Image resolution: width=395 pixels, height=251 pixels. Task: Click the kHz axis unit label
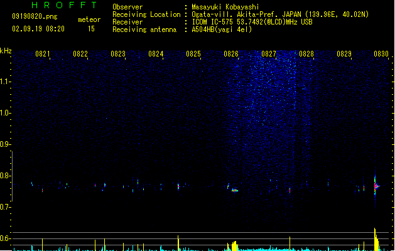pyautogui.click(x=6, y=51)
